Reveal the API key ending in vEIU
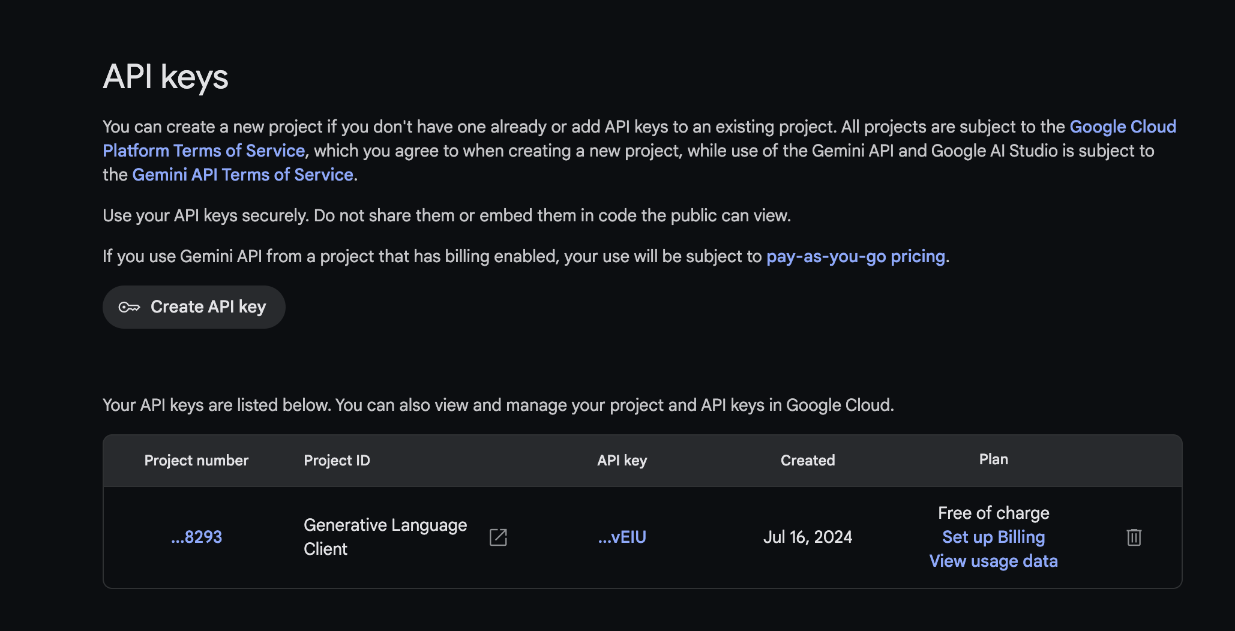Screen dimensions: 1235x631 (622, 537)
